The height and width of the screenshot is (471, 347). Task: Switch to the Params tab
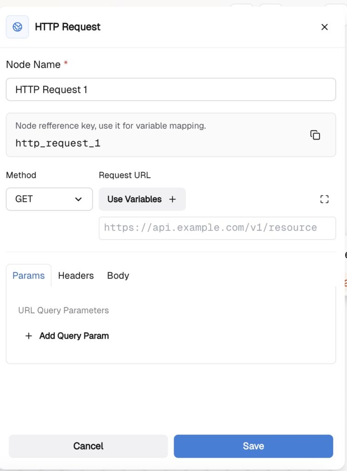click(x=28, y=276)
